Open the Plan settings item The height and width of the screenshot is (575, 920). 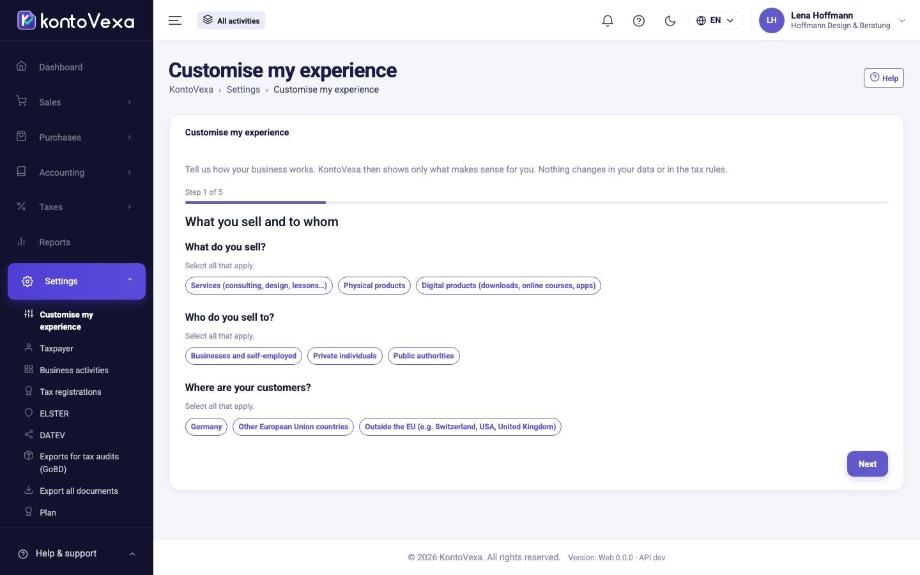[x=48, y=512]
